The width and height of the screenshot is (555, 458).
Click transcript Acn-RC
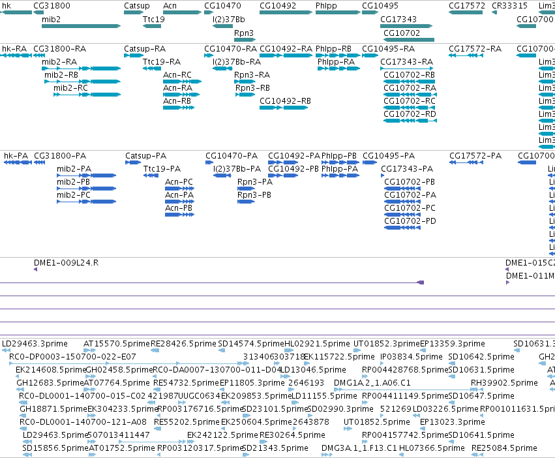183,82
